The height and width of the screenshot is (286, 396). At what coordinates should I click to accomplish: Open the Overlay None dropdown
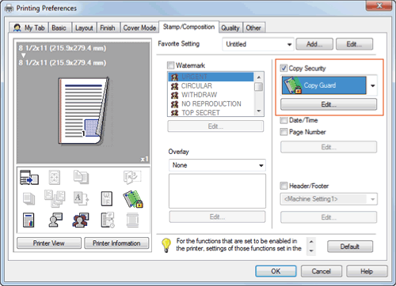point(217,165)
